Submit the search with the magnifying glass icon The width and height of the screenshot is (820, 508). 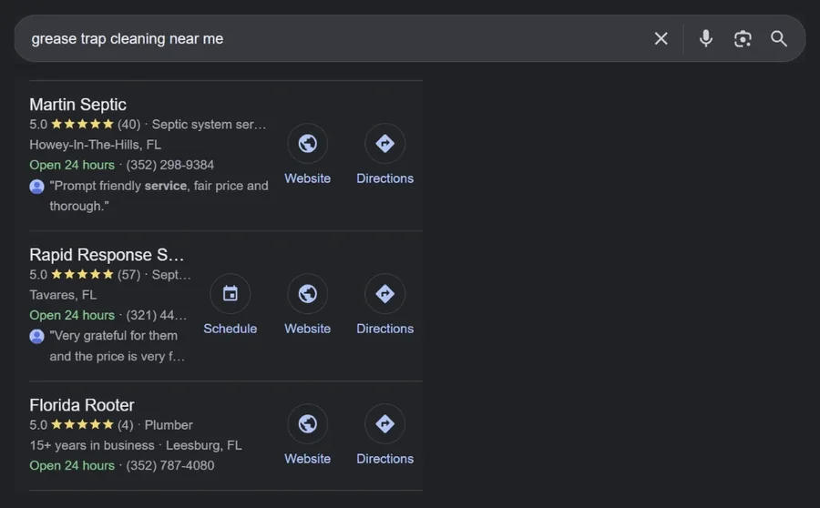click(x=779, y=38)
